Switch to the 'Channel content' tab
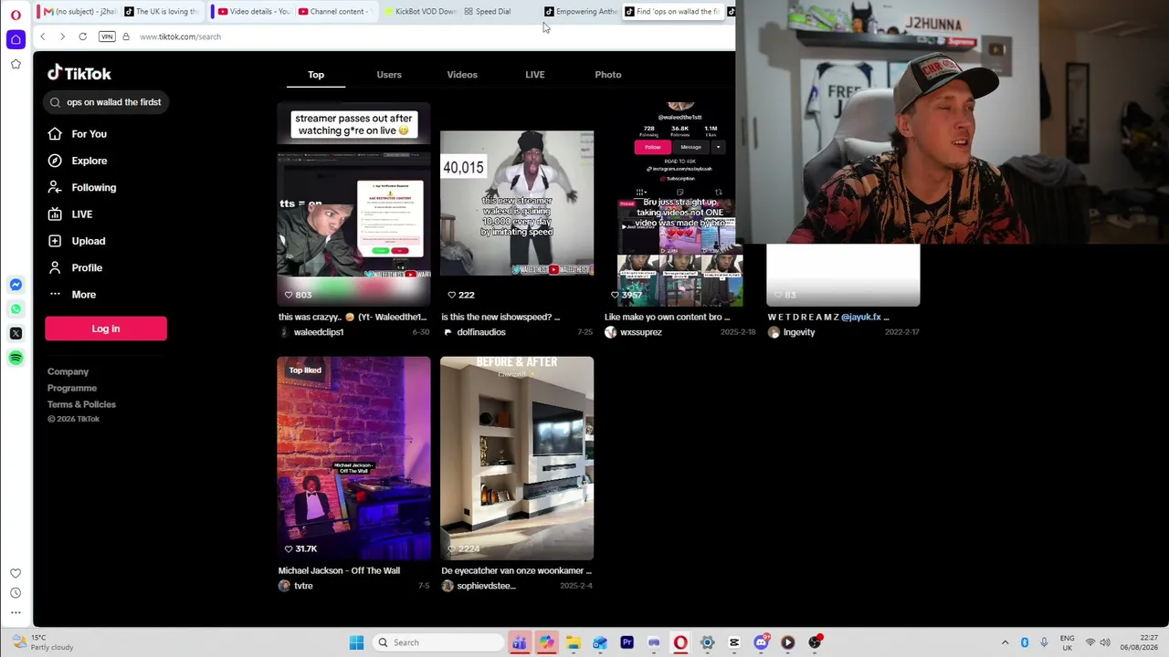 click(334, 11)
